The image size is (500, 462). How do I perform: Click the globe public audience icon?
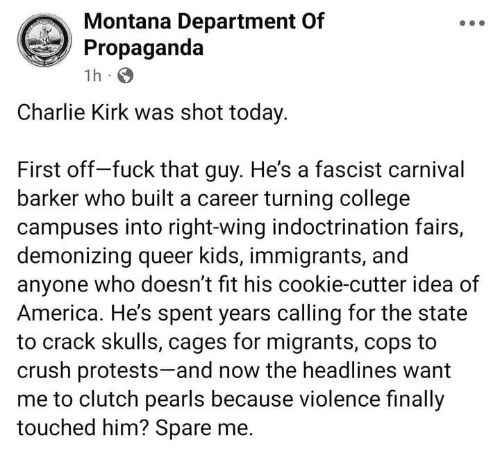click(x=125, y=76)
